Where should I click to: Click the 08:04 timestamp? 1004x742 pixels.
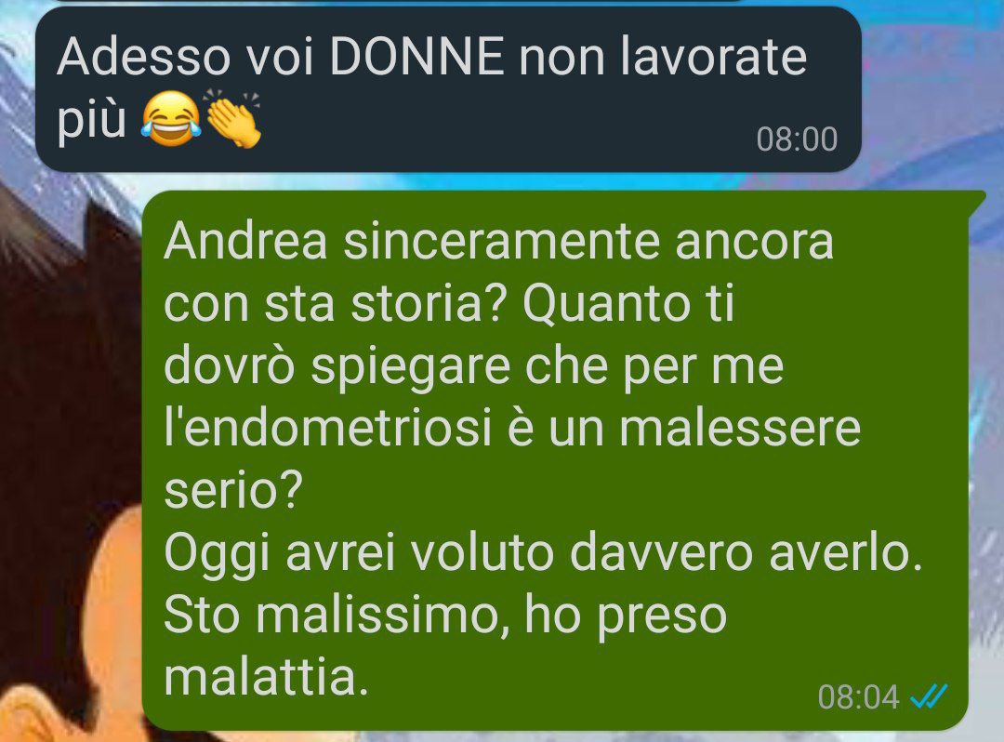[x=859, y=697]
